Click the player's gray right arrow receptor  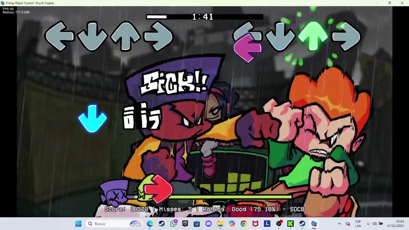[346, 36]
